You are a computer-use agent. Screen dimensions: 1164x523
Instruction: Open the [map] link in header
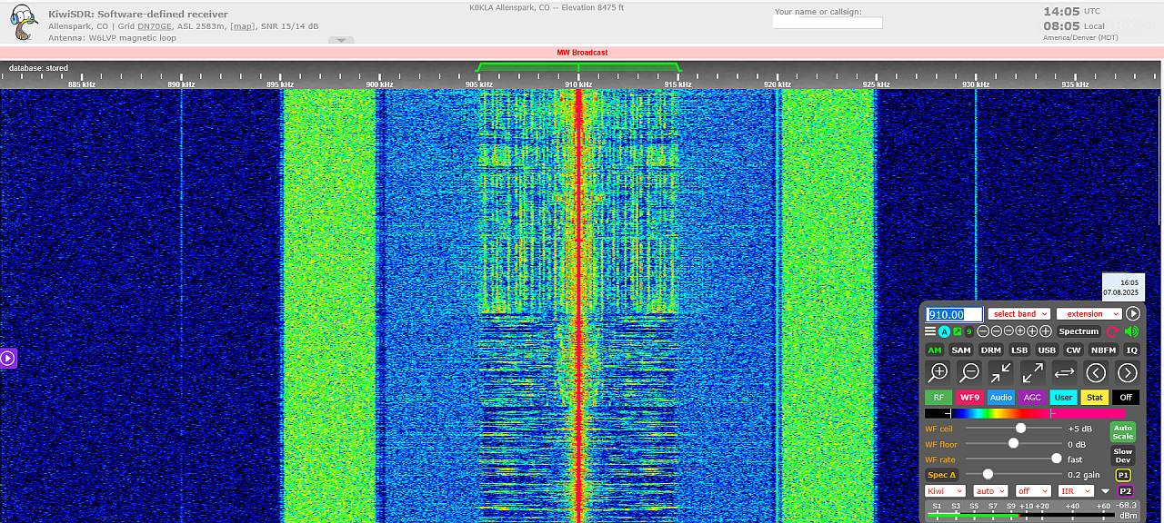click(243, 26)
